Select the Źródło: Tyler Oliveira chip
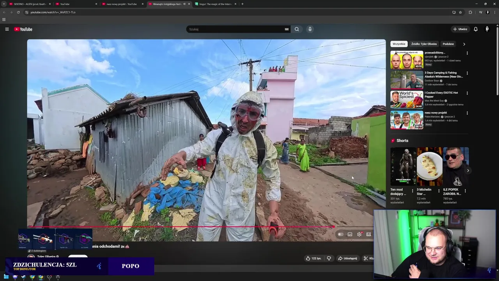Viewport: 499px width, 281px height. pyautogui.click(x=424, y=44)
